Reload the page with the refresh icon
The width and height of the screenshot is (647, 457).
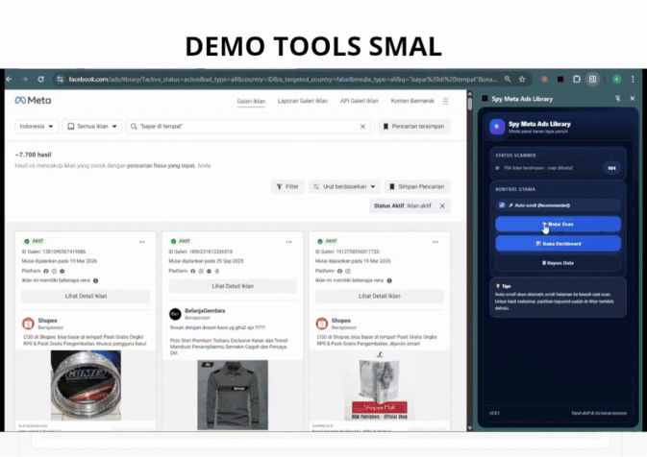click(x=40, y=79)
